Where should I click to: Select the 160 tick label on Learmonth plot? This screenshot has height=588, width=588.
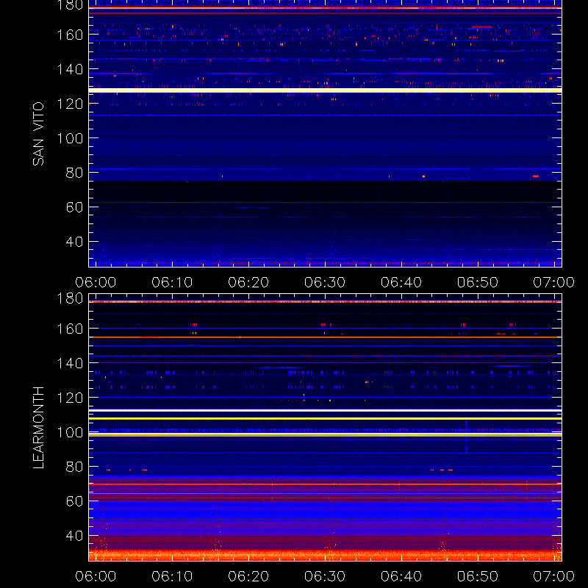pyautogui.click(x=70, y=329)
